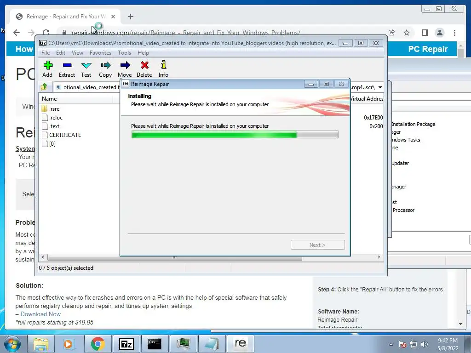
Task: Open the Help menu in 7-Zip
Action: 143,53
